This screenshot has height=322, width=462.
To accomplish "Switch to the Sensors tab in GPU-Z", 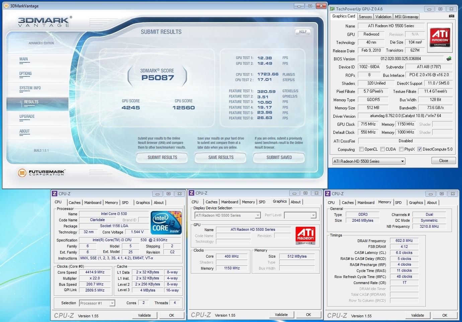I will 365,17.
